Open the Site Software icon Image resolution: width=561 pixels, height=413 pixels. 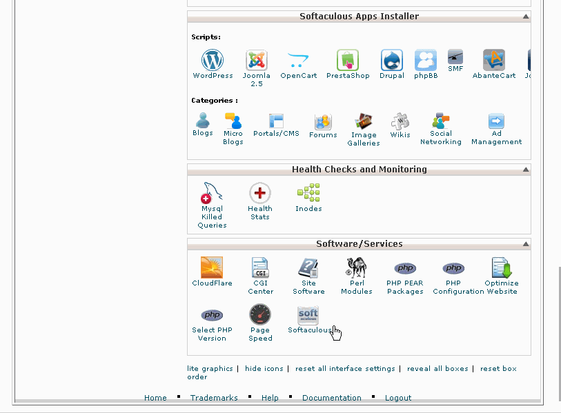(x=308, y=267)
